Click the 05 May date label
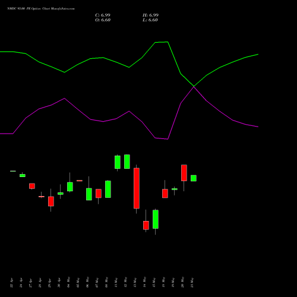The height and width of the screenshot is (297, 297). (78, 283)
